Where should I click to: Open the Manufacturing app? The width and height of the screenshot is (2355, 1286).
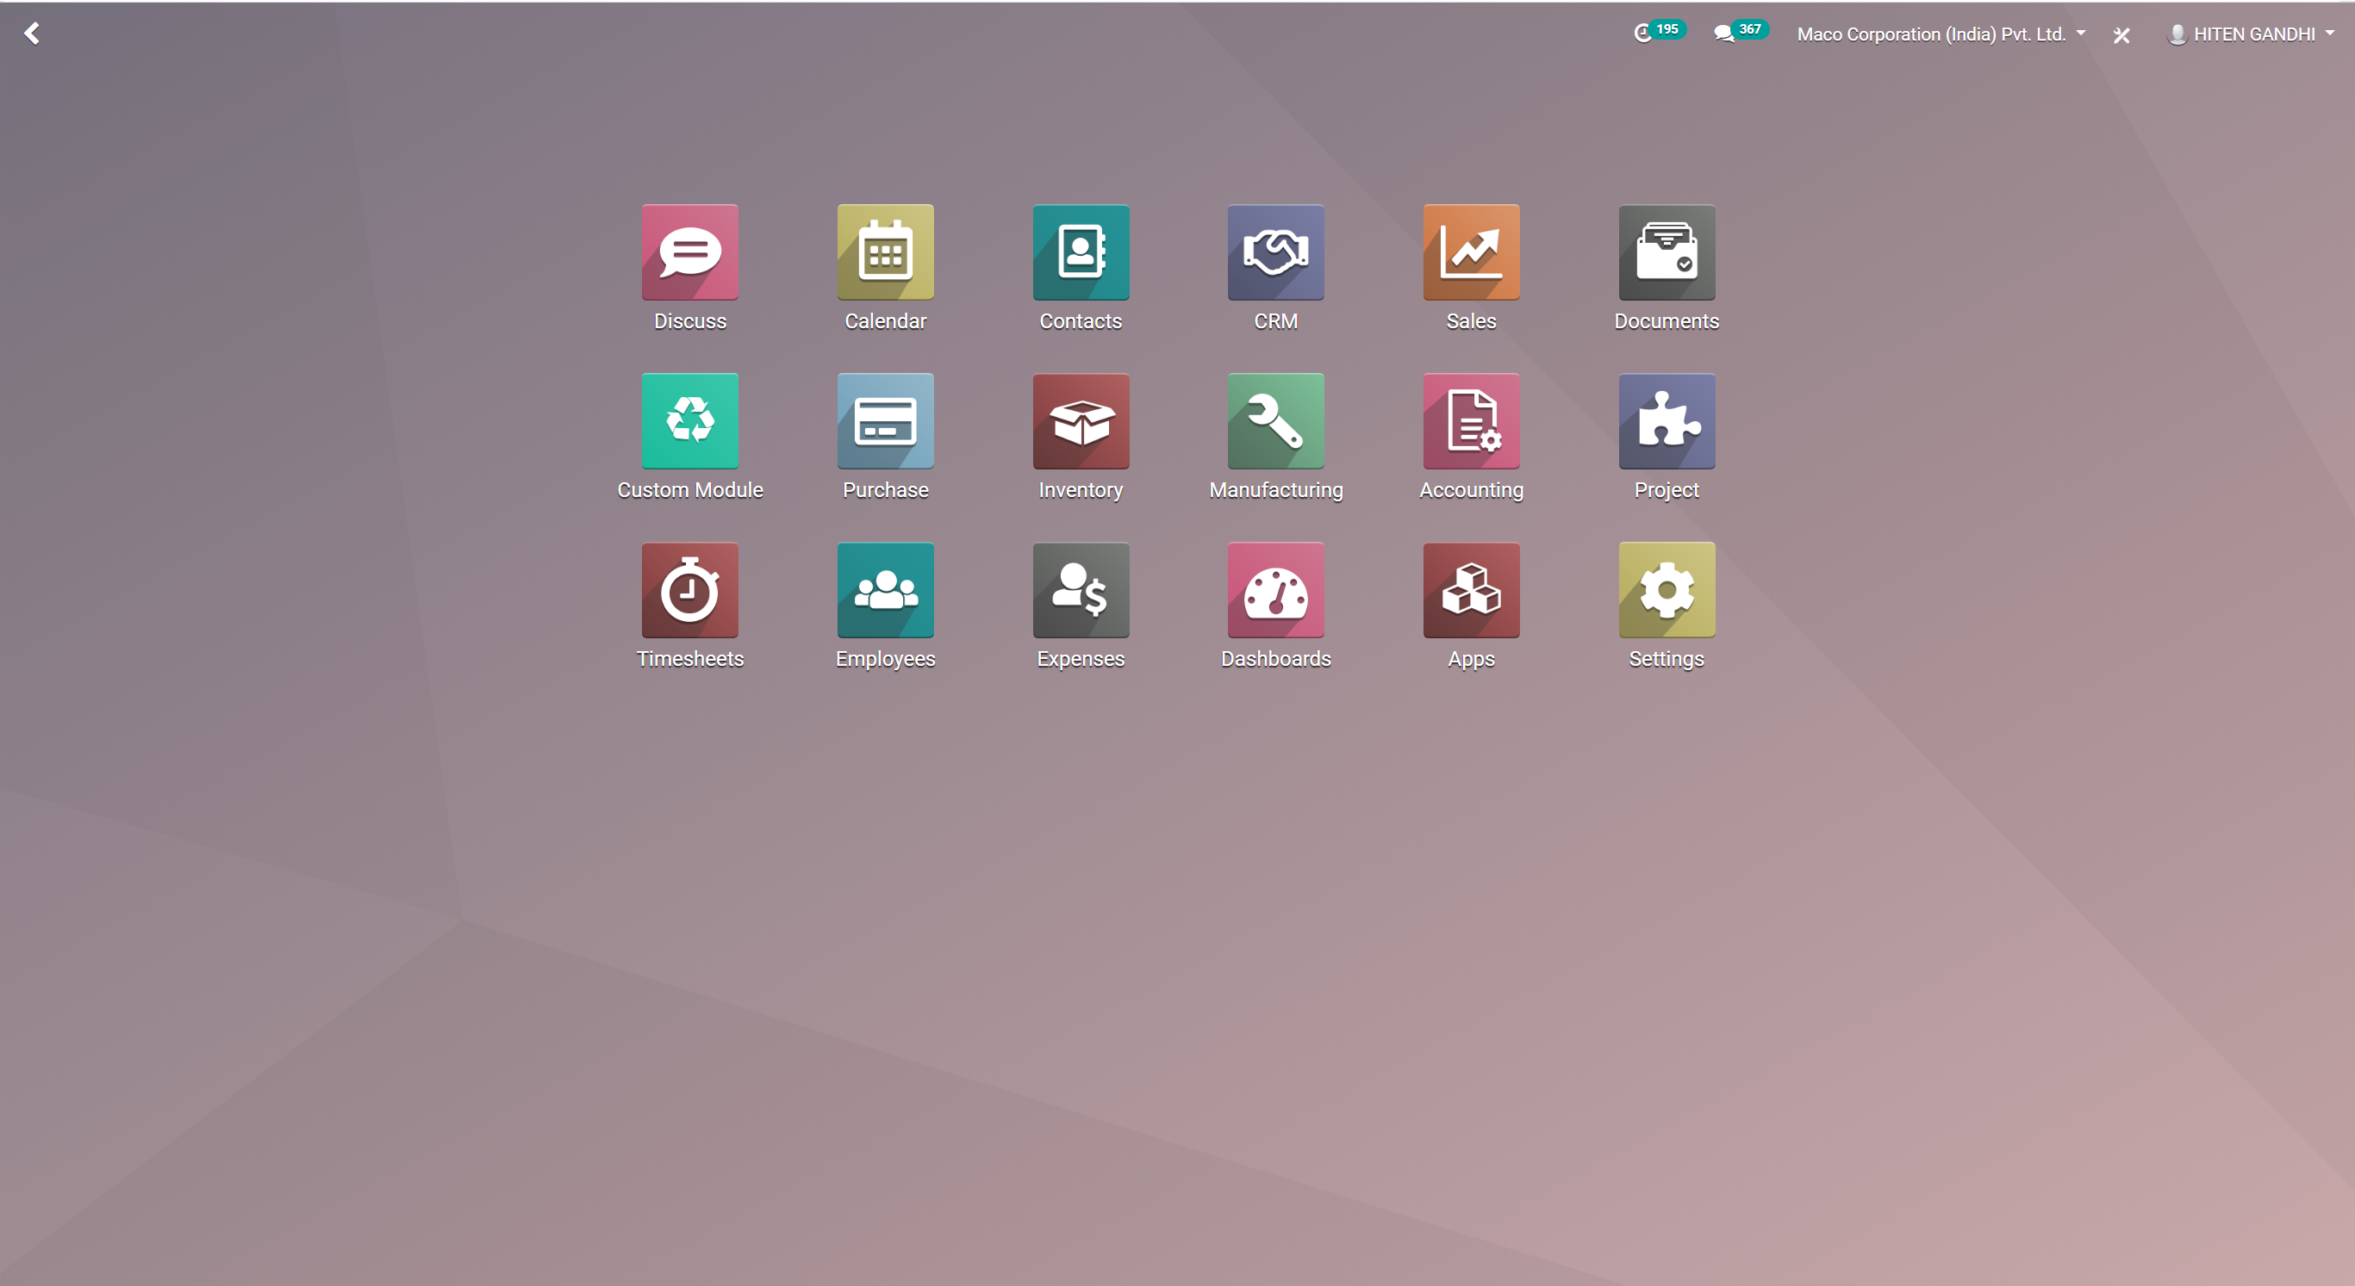coord(1275,421)
